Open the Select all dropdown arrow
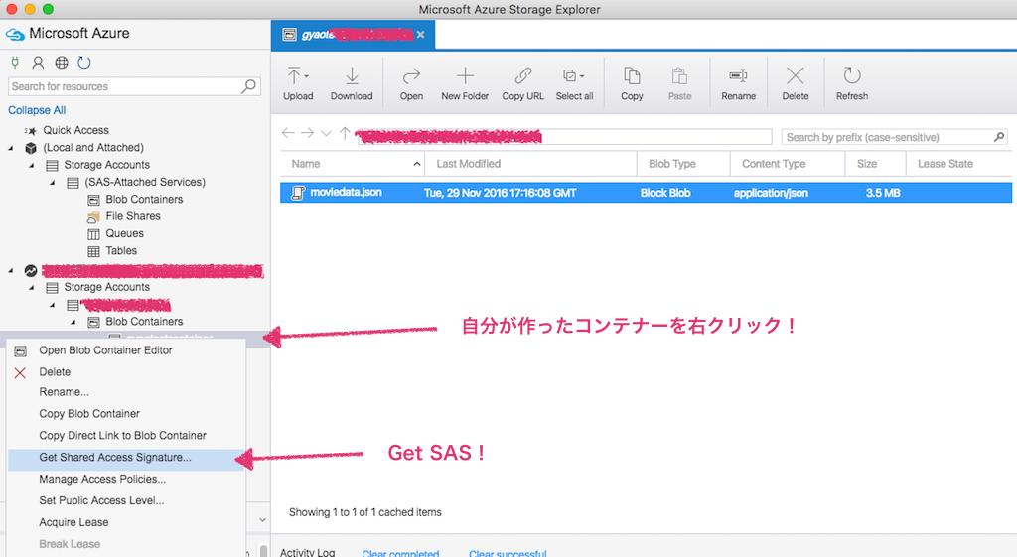The width and height of the screenshot is (1017, 557). tap(582, 76)
